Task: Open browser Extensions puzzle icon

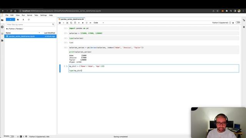Action: 226,11
